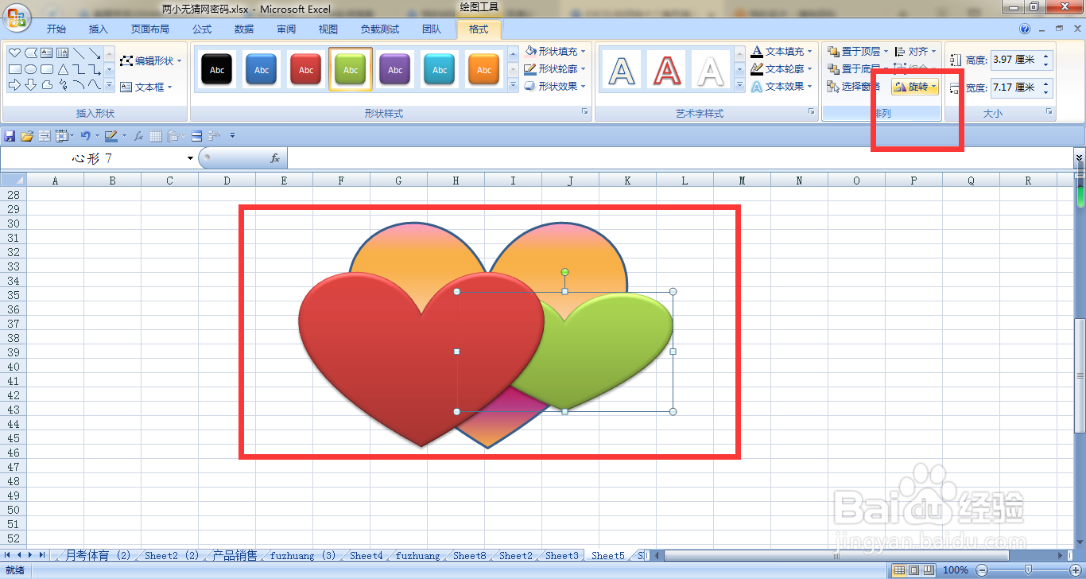Click zoom out minus button

(981, 569)
